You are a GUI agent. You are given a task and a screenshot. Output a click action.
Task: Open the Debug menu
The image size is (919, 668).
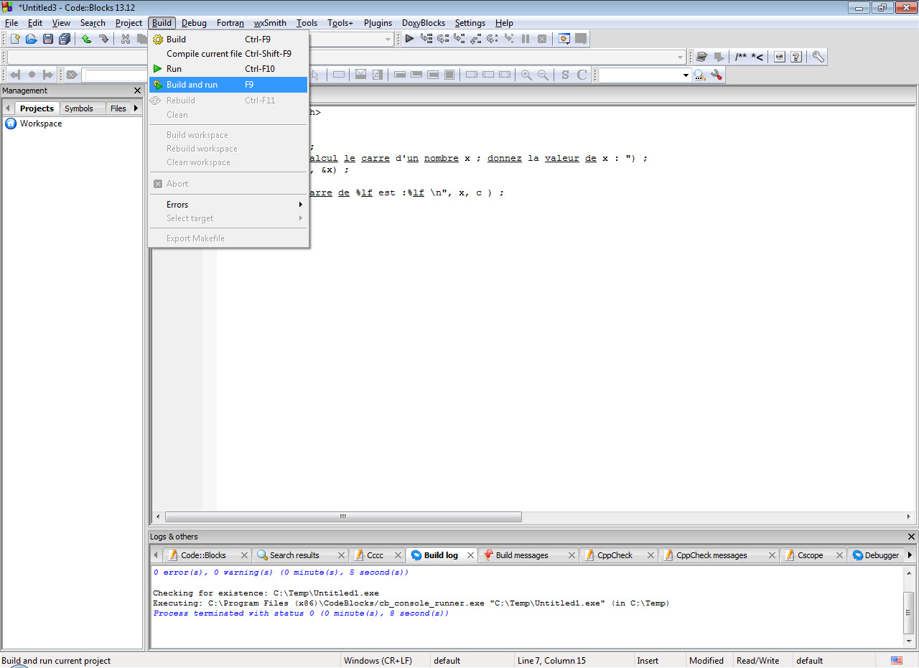pyautogui.click(x=194, y=23)
